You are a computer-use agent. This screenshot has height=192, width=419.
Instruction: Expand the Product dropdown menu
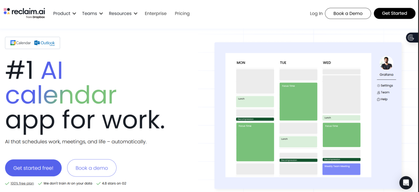tap(64, 14)
